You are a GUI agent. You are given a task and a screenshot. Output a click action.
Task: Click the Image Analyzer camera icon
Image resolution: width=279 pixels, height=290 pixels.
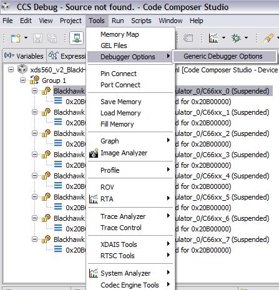pos(94,153)
